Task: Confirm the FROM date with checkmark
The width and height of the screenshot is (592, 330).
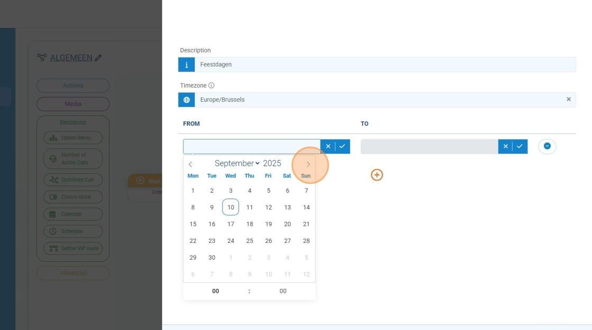Action: pos(343,147)
